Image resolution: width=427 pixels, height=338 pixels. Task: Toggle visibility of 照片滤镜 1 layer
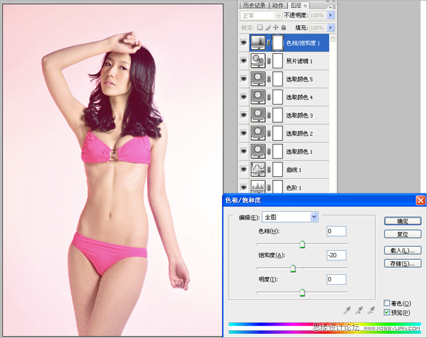pyautogui.click(x=244, y=60)
